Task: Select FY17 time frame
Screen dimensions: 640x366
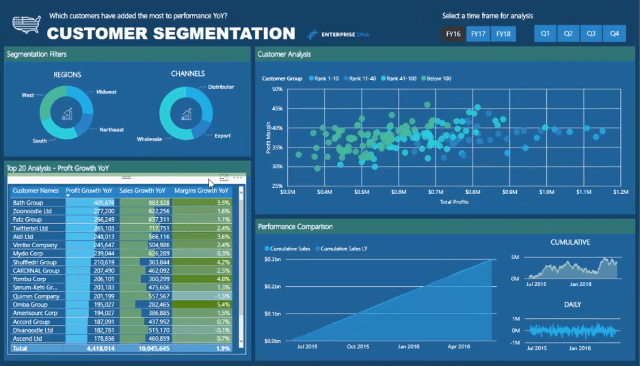Action: coord(478,34)
